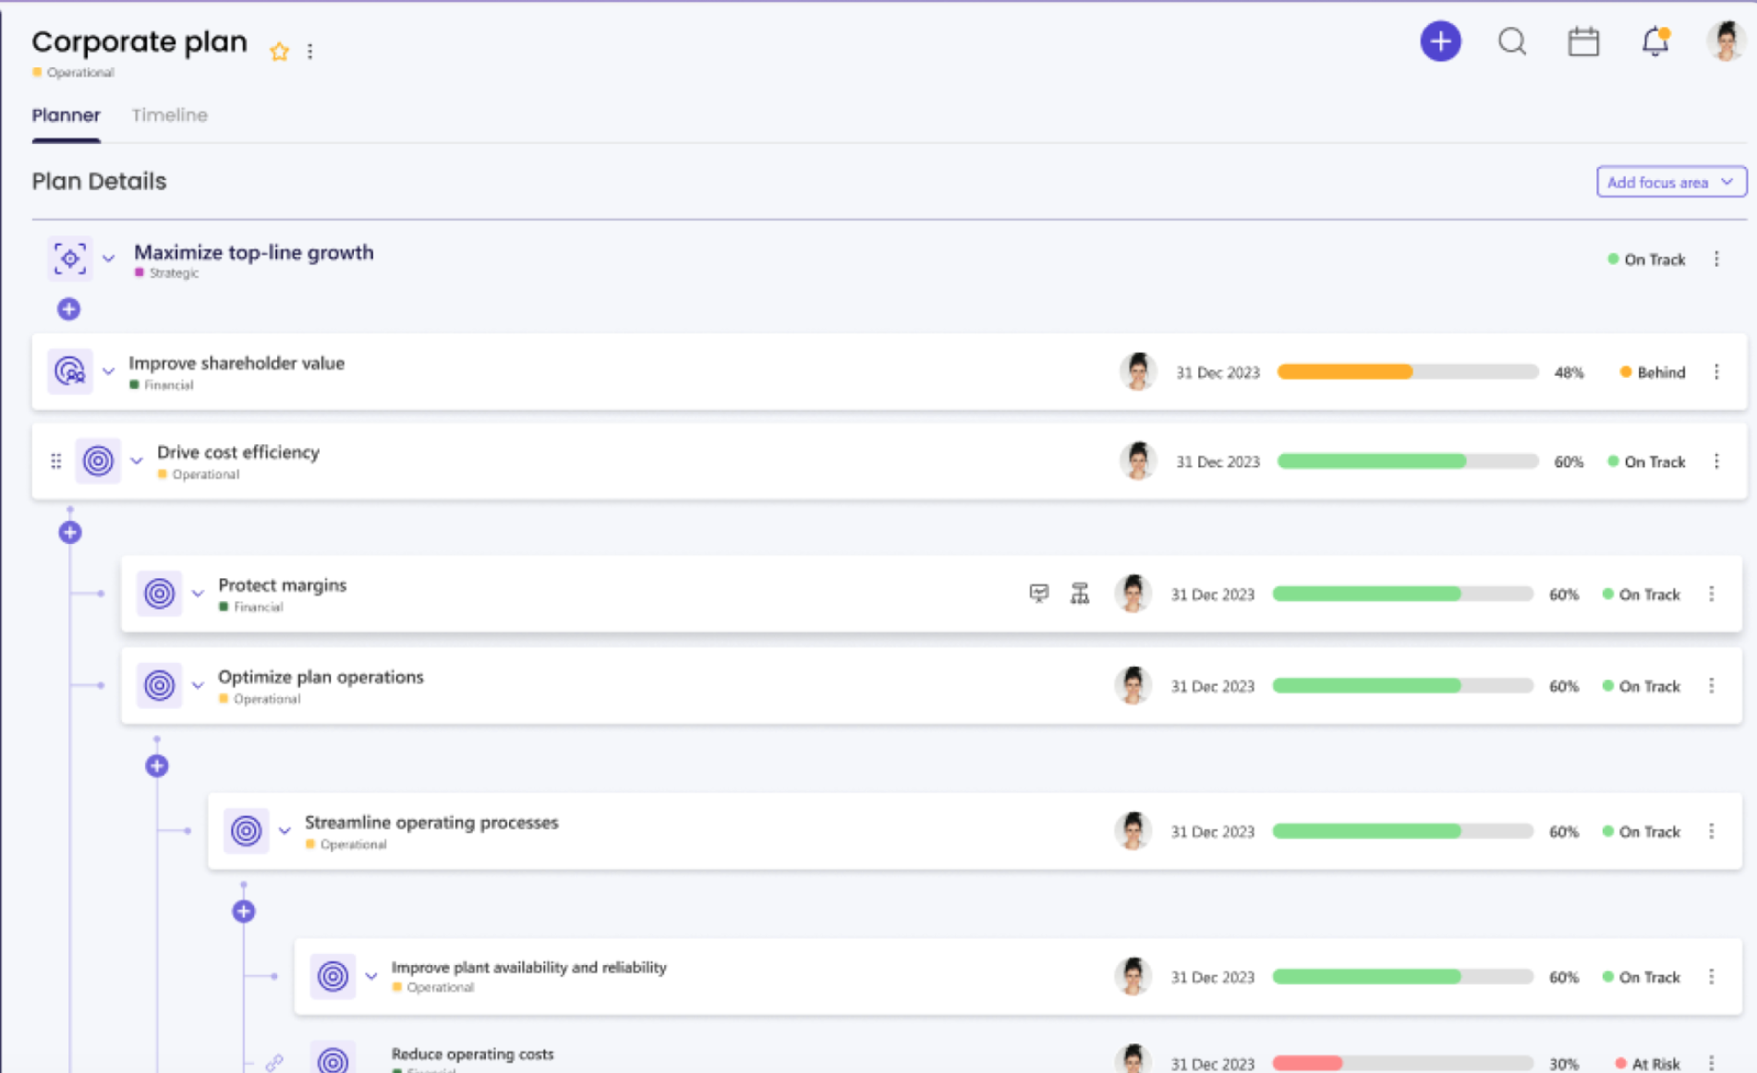The image size is (1757, 1073).
Task: Open the Protect margins objective title
Action: click(x=282, y=585)
